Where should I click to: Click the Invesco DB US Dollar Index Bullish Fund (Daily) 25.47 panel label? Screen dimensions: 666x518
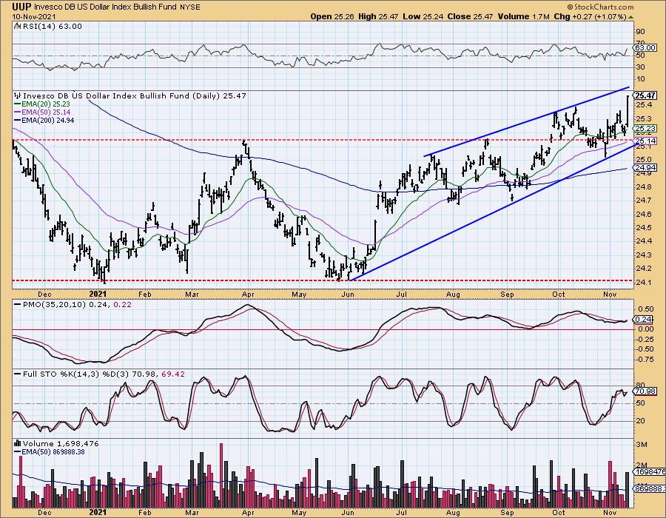click(x=134, y=96)
